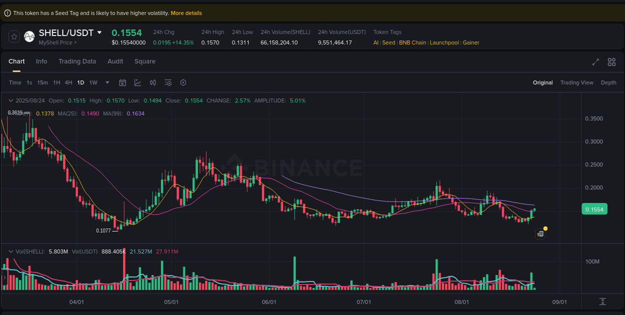Expand more timeframe options via interval dropdown arrow
This screenshot has width=625, height=315.
106,82
